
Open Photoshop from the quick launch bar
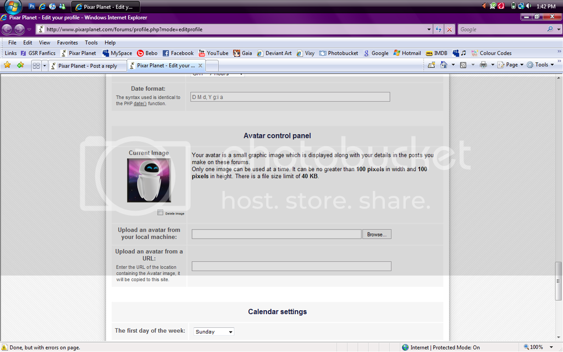pyautogui.click(x=31, y=7)
